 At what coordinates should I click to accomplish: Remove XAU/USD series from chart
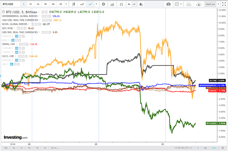click(x=50, y=20)
